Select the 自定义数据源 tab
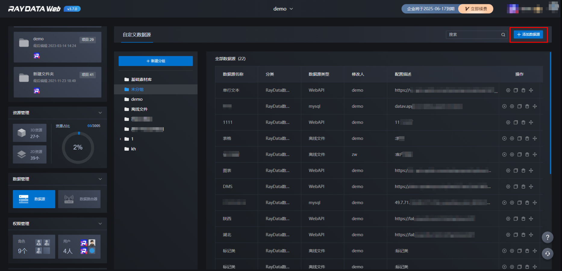This screenshot has width=562, height=271. pyautogui.click(x=137, y=35)
